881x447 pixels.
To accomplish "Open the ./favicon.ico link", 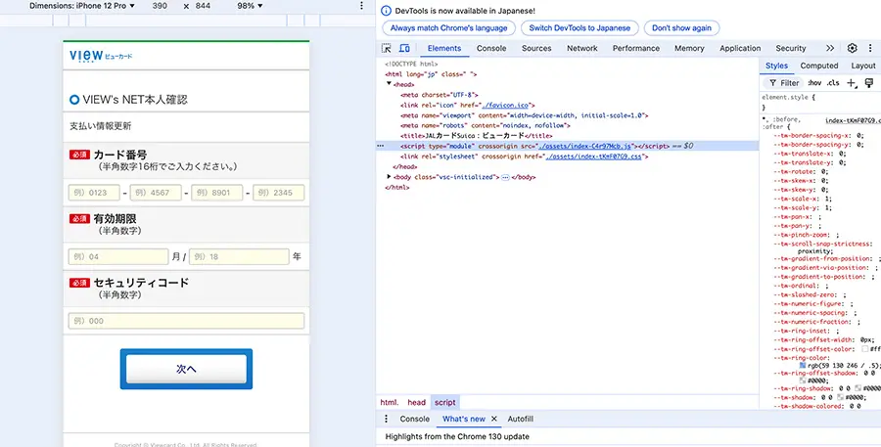I will click(506, 106).
